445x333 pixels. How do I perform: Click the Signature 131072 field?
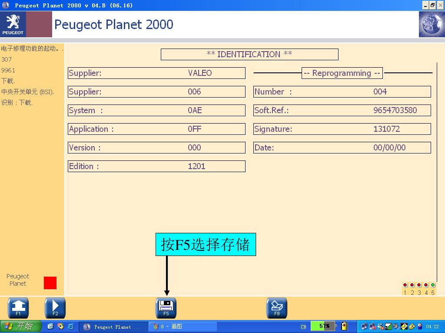pyautogui.click(x=342, y=129)
